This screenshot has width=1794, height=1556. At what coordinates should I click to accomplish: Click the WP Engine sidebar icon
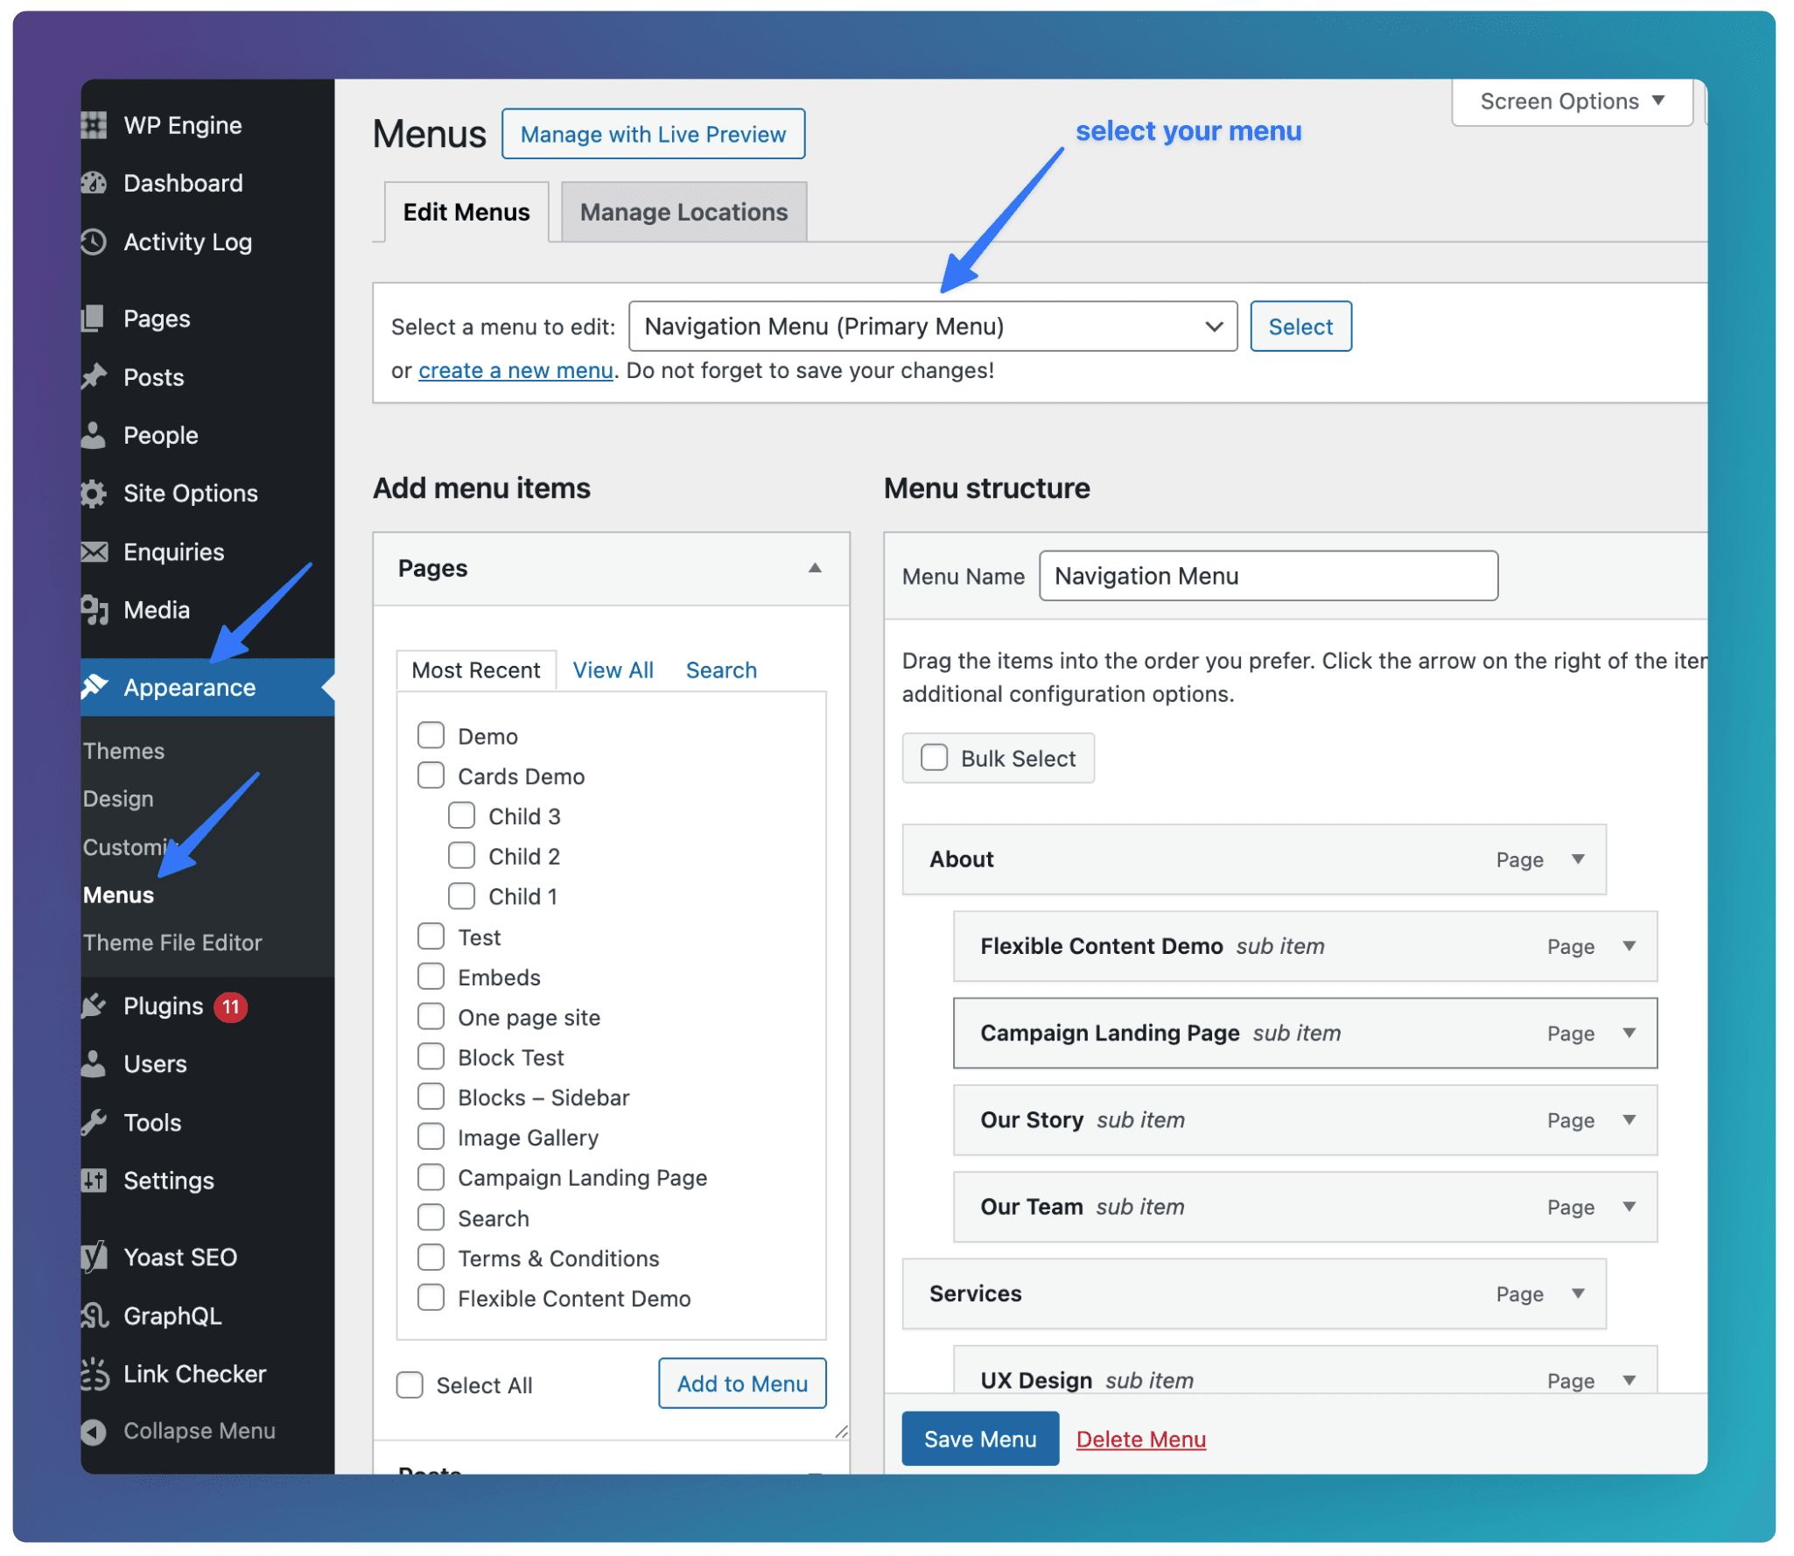click(x=94, y=125)
